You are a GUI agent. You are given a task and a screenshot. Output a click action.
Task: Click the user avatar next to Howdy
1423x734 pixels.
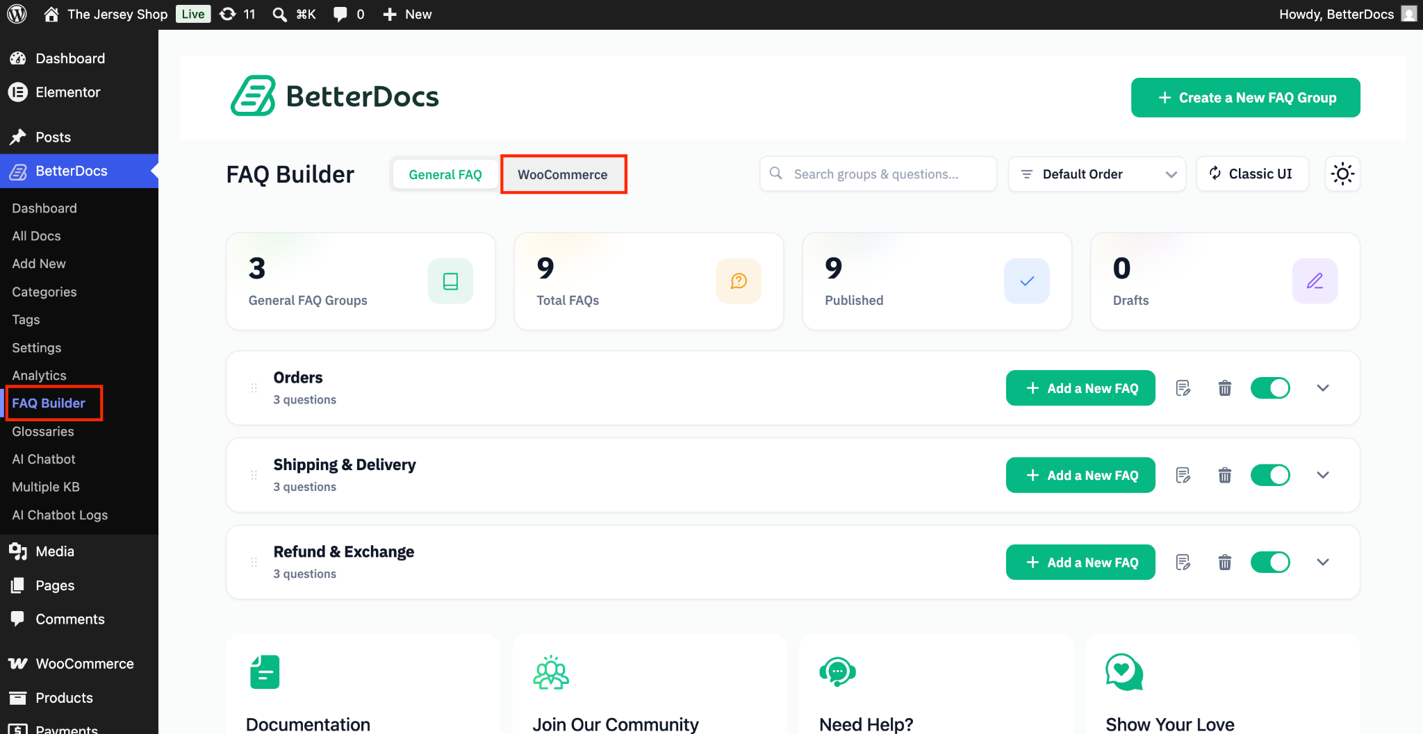(1409, 14)
